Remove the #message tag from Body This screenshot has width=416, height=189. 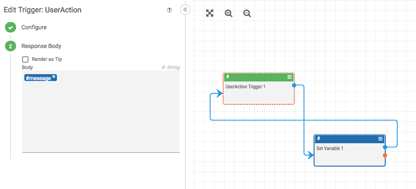[x=54, y=76]
